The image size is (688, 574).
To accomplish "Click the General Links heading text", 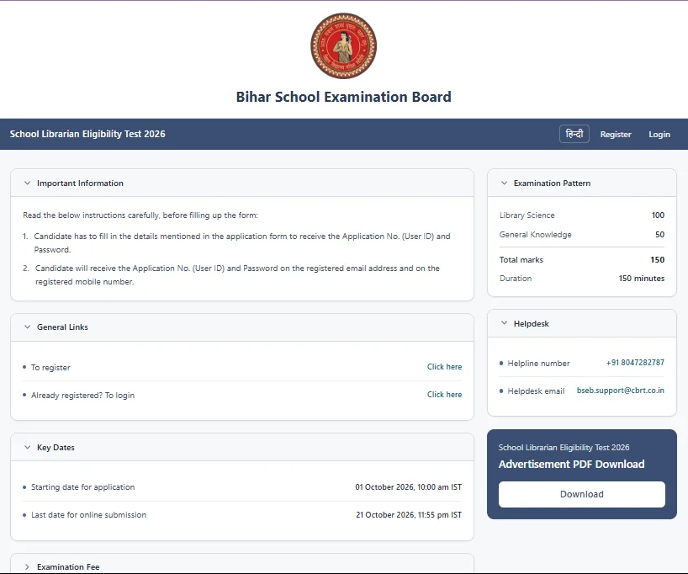I will tap(62, 327).
